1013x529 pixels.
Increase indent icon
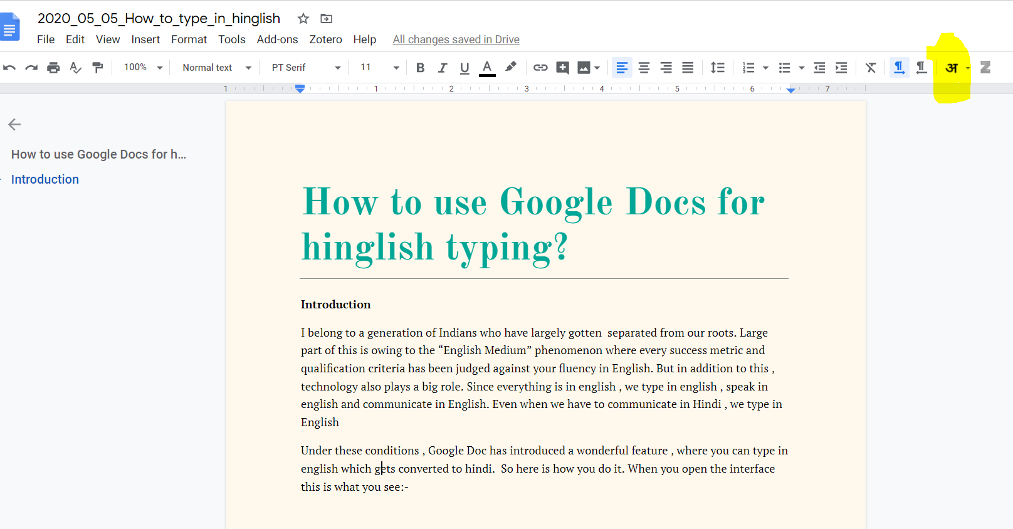coord(841,68)
